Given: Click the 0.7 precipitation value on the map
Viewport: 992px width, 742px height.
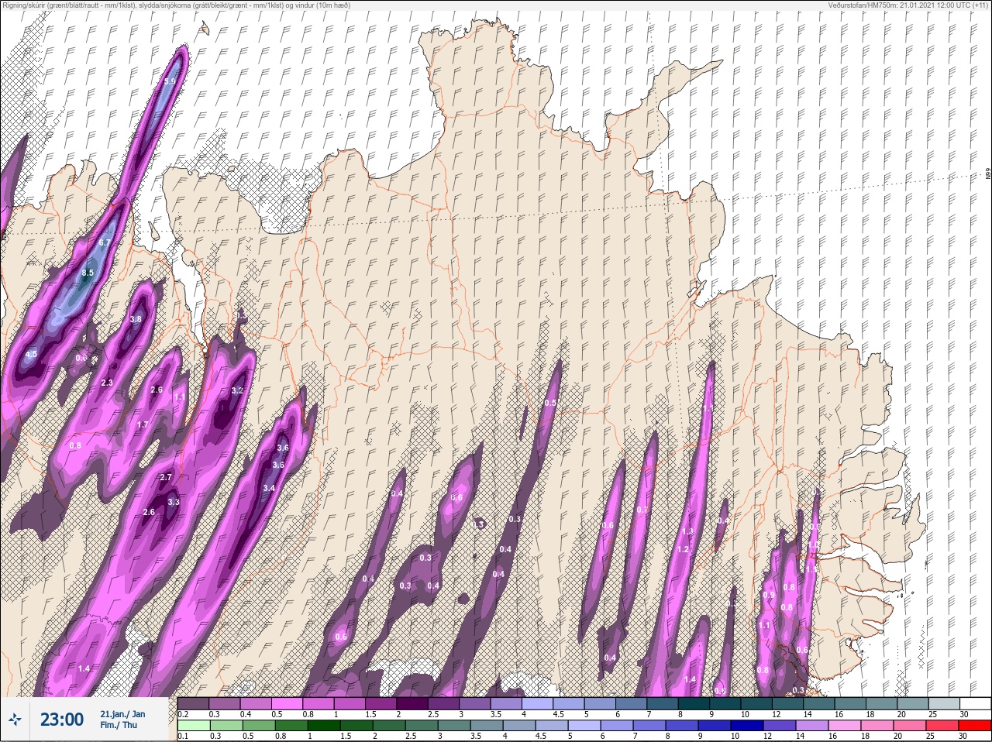Looking at the screenshot, I should [x=642, y=510].
